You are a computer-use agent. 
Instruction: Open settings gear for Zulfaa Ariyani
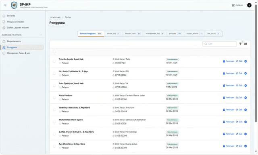(246, 134)
